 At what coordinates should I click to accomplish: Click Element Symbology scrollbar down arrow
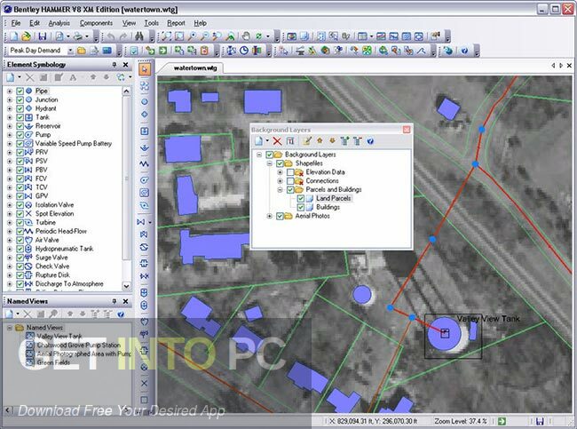click(127, 286)
